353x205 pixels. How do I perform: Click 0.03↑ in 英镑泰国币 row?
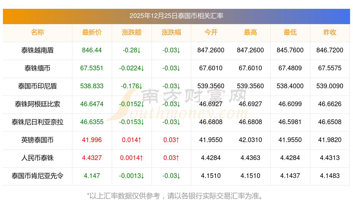[x=171, y=140]
